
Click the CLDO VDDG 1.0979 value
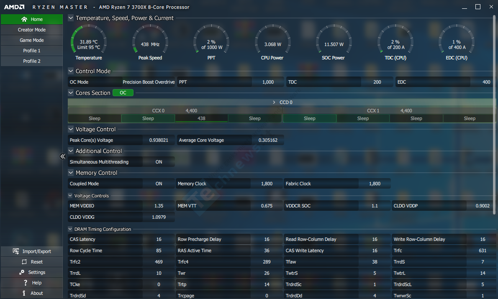pos(159,217)
